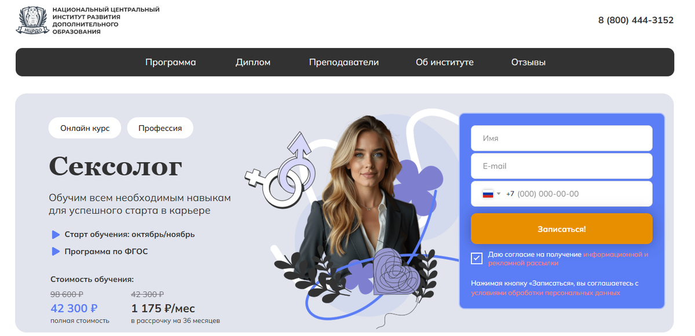Open the Преподаватели navigation item
This screenshot has width=695, height=336.
pyautogui.click(x=344, y=62)
